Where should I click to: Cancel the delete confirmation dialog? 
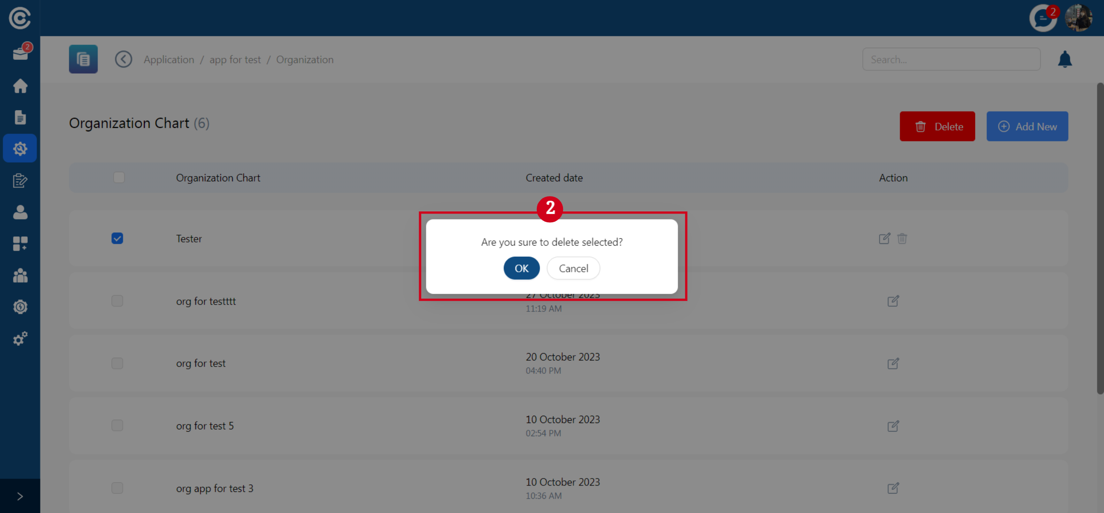tap(573, 268)
